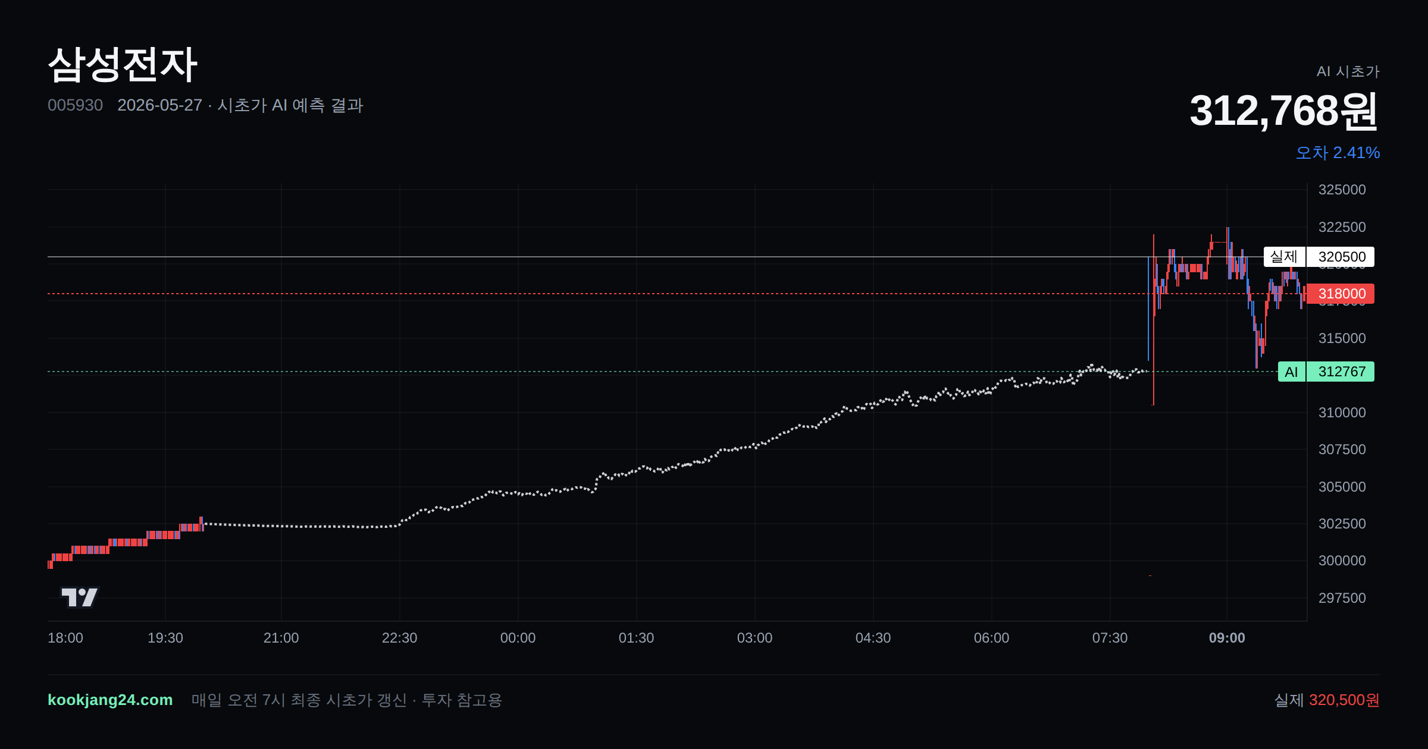This screenshot has height=749, width=1428.
Task: Click the green AI 312767 price tag
Action: (x=1326, y=372)
